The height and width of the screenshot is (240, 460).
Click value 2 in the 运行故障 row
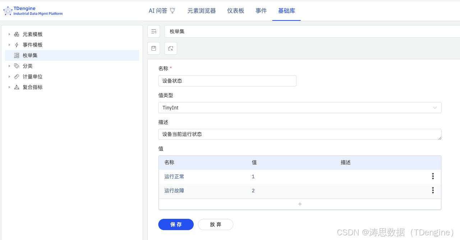click(x=253, y=191)
